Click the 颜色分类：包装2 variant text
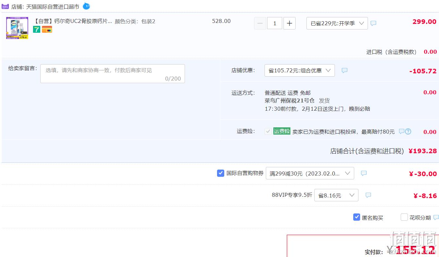The width and height of the screenshot is (439, 257). [x=135, y=21]
